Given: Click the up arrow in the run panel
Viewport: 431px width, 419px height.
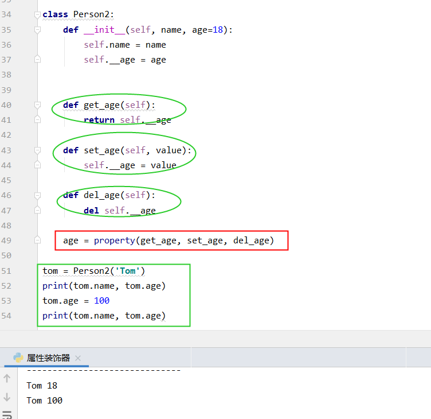Looking at the screenshot, I should pyautogui.click(x=7, y=378).
